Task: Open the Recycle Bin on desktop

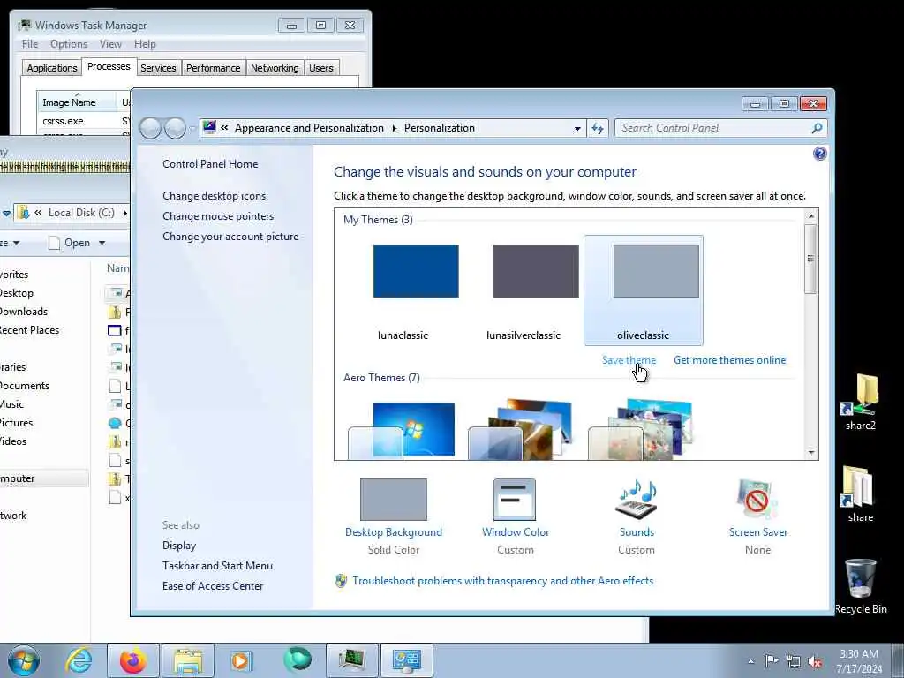Action: 860,586
